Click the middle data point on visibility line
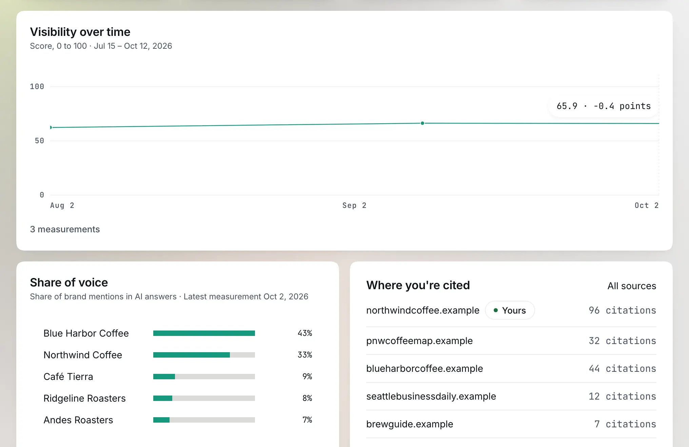The width and height of the screenshot is (689, 447). coord(422,123)
